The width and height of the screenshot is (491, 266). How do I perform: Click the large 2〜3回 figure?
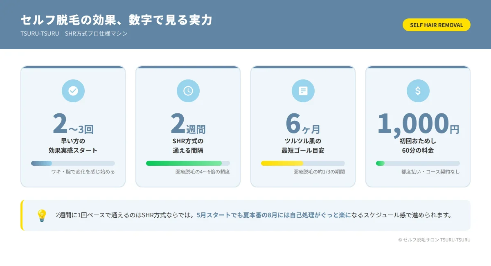coord(73,123)
